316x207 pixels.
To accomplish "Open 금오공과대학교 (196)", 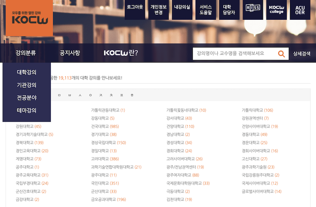I will 108,199.
